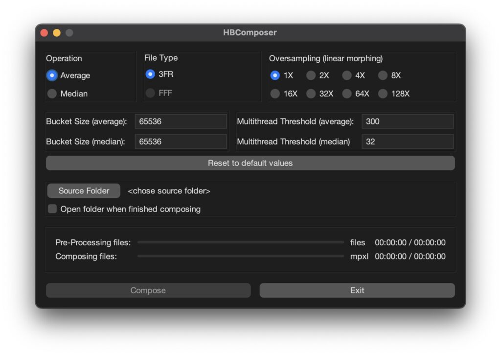Screen dimensions: 501x355
Task: Select the Median operation radio button
Action: 52,94
